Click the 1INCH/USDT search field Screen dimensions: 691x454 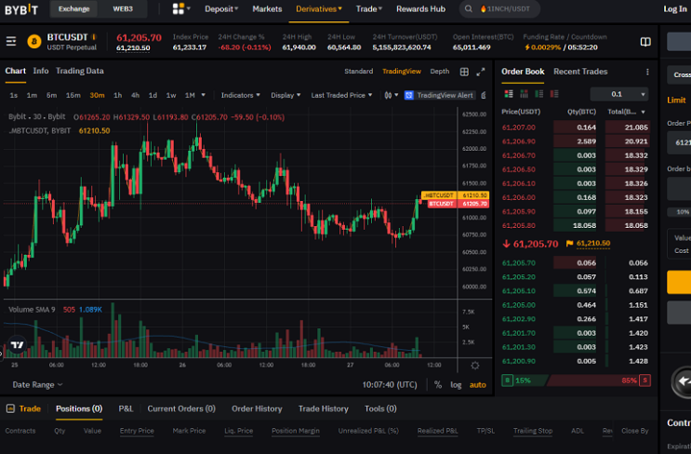499,8
